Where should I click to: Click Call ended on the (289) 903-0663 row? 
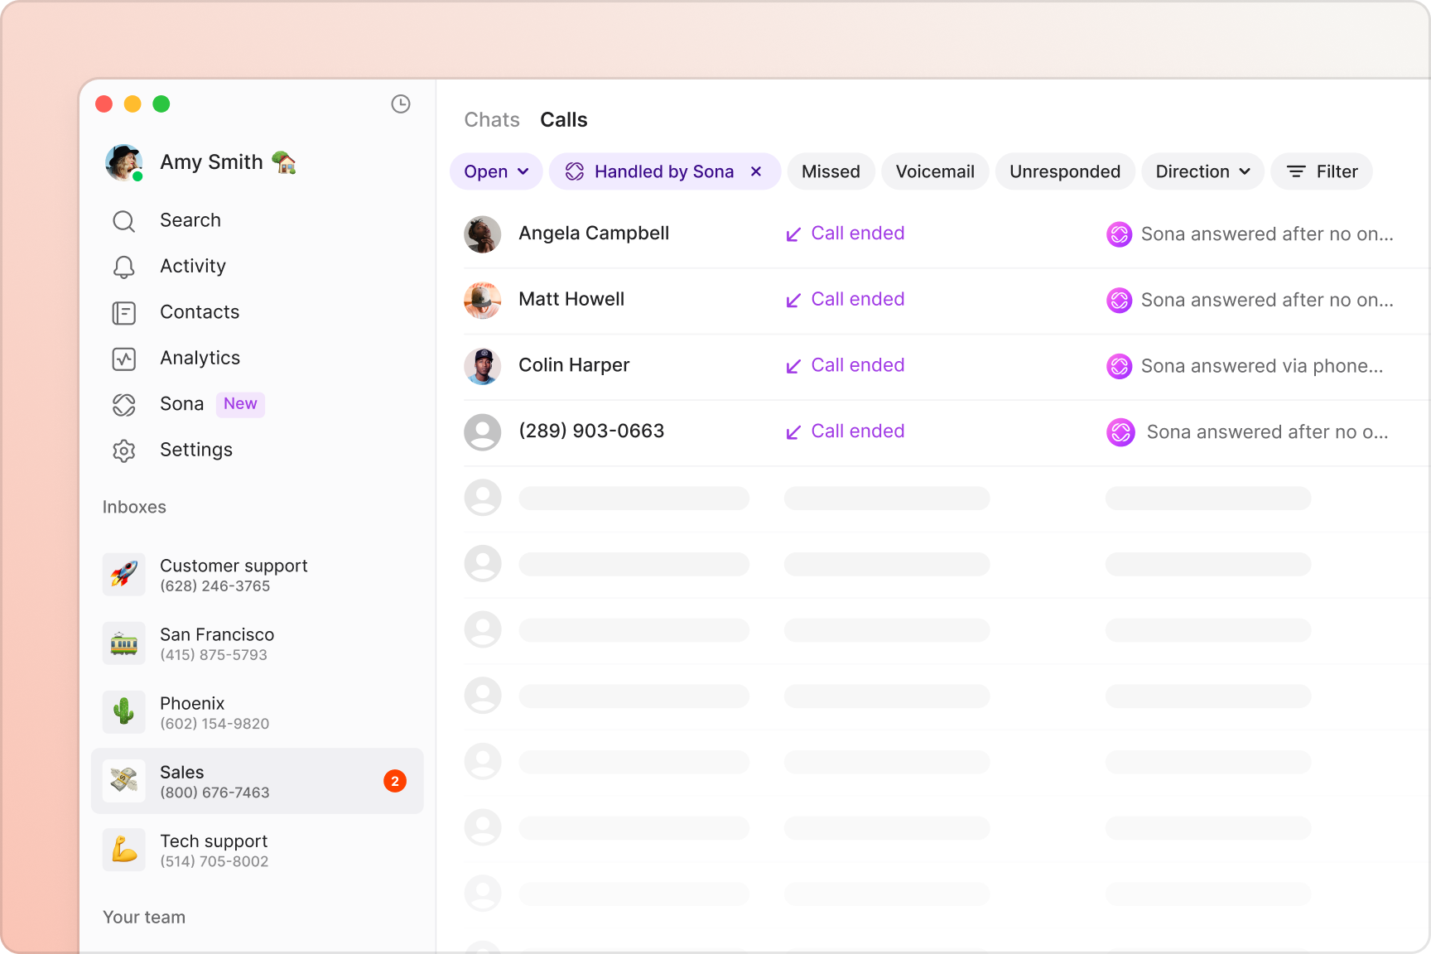point(858,431)
